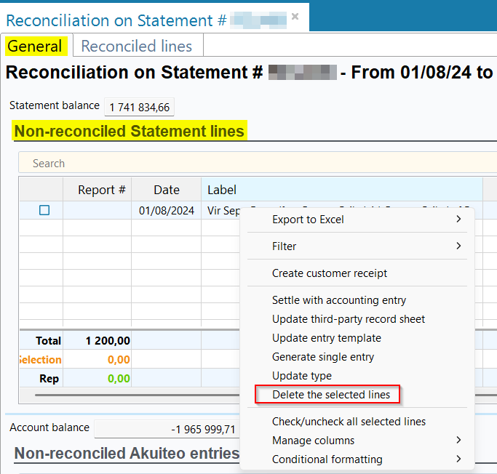This screenshot has width=497, height=474.
Task: Close the Reconciliation on Statement tab
Action: [295, 16]
